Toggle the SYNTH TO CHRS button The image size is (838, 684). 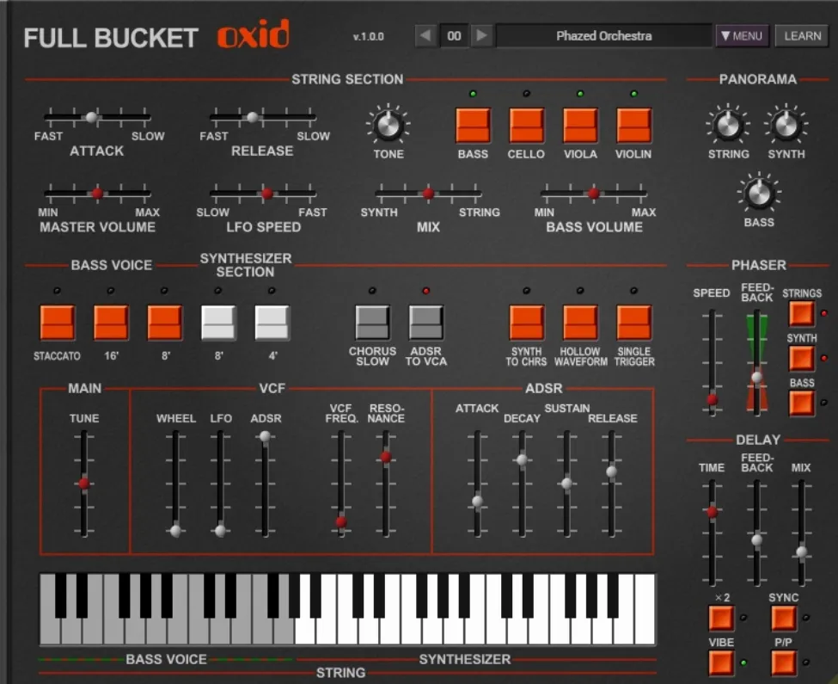point(526,323)
